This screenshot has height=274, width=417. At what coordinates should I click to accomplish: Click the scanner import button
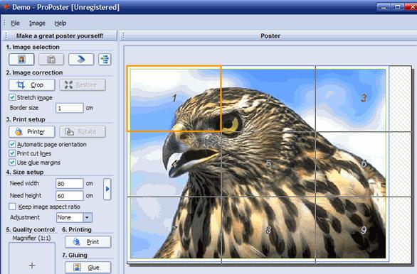81,60
